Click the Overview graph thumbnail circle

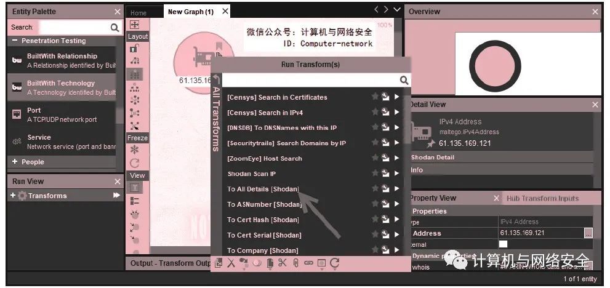495,66
